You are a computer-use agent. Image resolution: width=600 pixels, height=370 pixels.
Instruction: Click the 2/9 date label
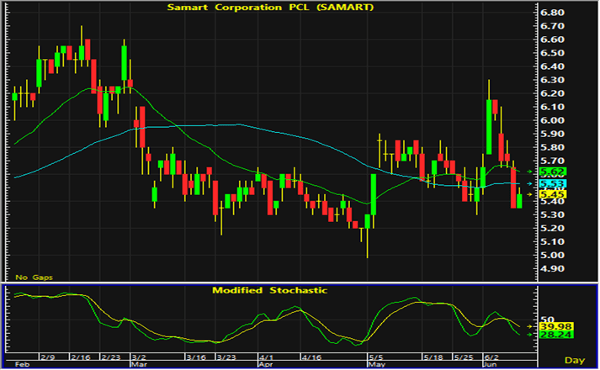[x=48, y=357]
